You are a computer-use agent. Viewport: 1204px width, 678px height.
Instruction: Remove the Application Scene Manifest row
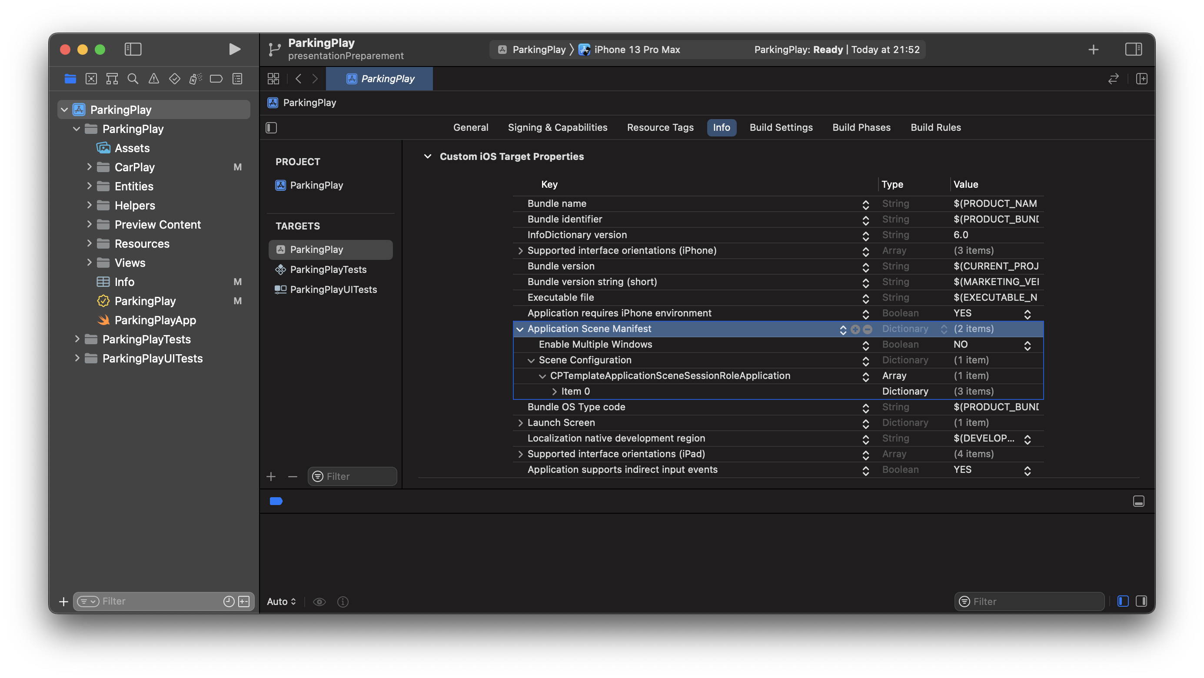pyautogui.click(x=867, y=329)
